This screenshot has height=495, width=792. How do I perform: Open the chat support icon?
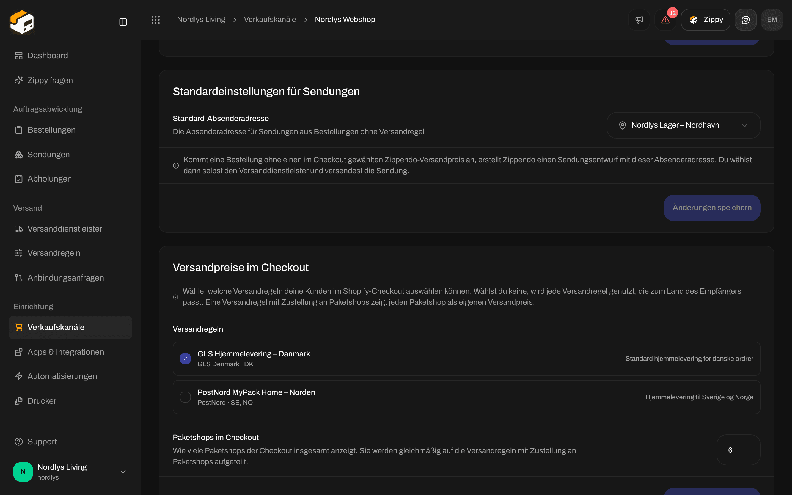[x=746, y=20]
